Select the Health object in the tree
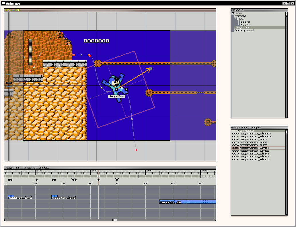This screenshot has height=227, width=296. (246, 25)
